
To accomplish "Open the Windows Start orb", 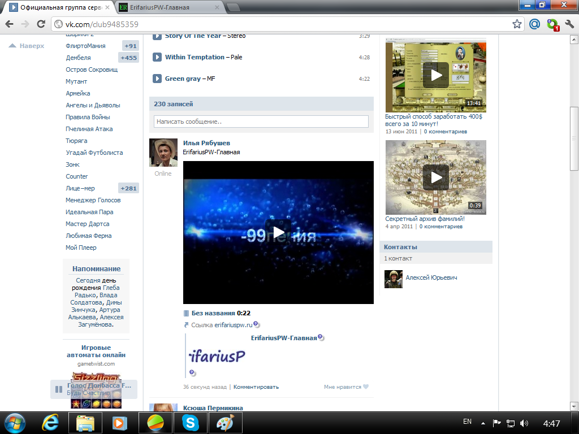I will coord(15,423).
